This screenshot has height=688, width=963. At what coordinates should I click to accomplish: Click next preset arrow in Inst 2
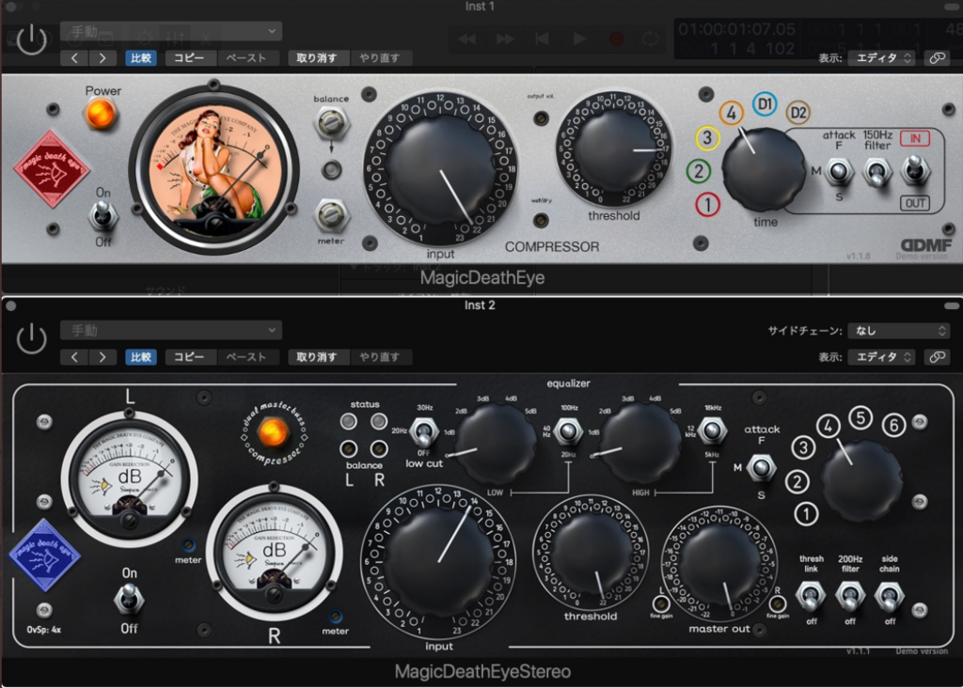pos(103,356)
